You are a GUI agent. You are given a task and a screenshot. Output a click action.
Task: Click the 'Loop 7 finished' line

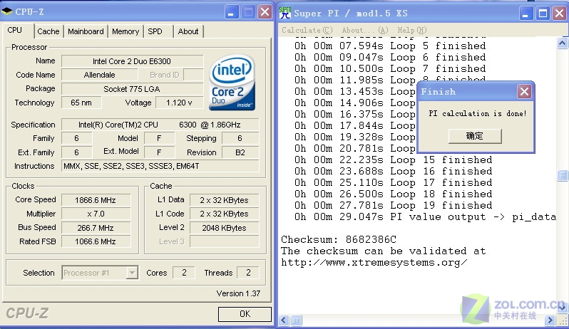(390, 69)
